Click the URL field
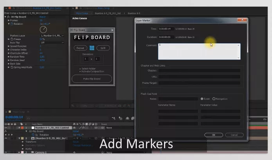This screenshot has height=160, width=272. click(199, 77)
